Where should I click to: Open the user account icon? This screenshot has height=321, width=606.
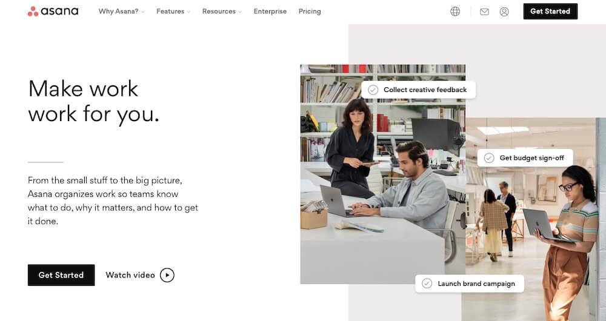click(x=504, y=12)
